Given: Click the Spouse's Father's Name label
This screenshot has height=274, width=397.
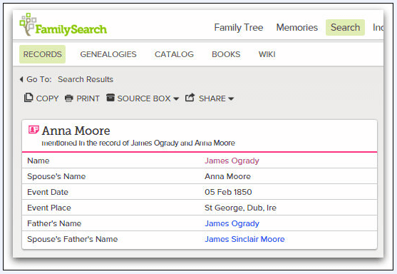Looking at the screenshot, I should point(73,239).
